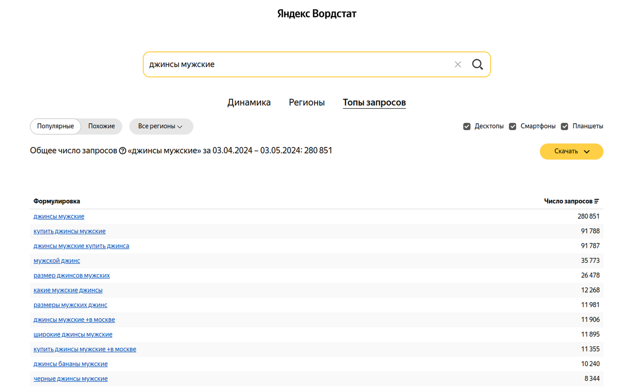Open the query купить джинсы мужские +в москве
Viewport: 637px width, 388px height.
click(x=85, y=350)
